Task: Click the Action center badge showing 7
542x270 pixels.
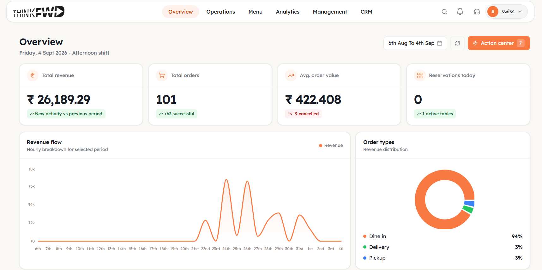Action: [521, 43]
